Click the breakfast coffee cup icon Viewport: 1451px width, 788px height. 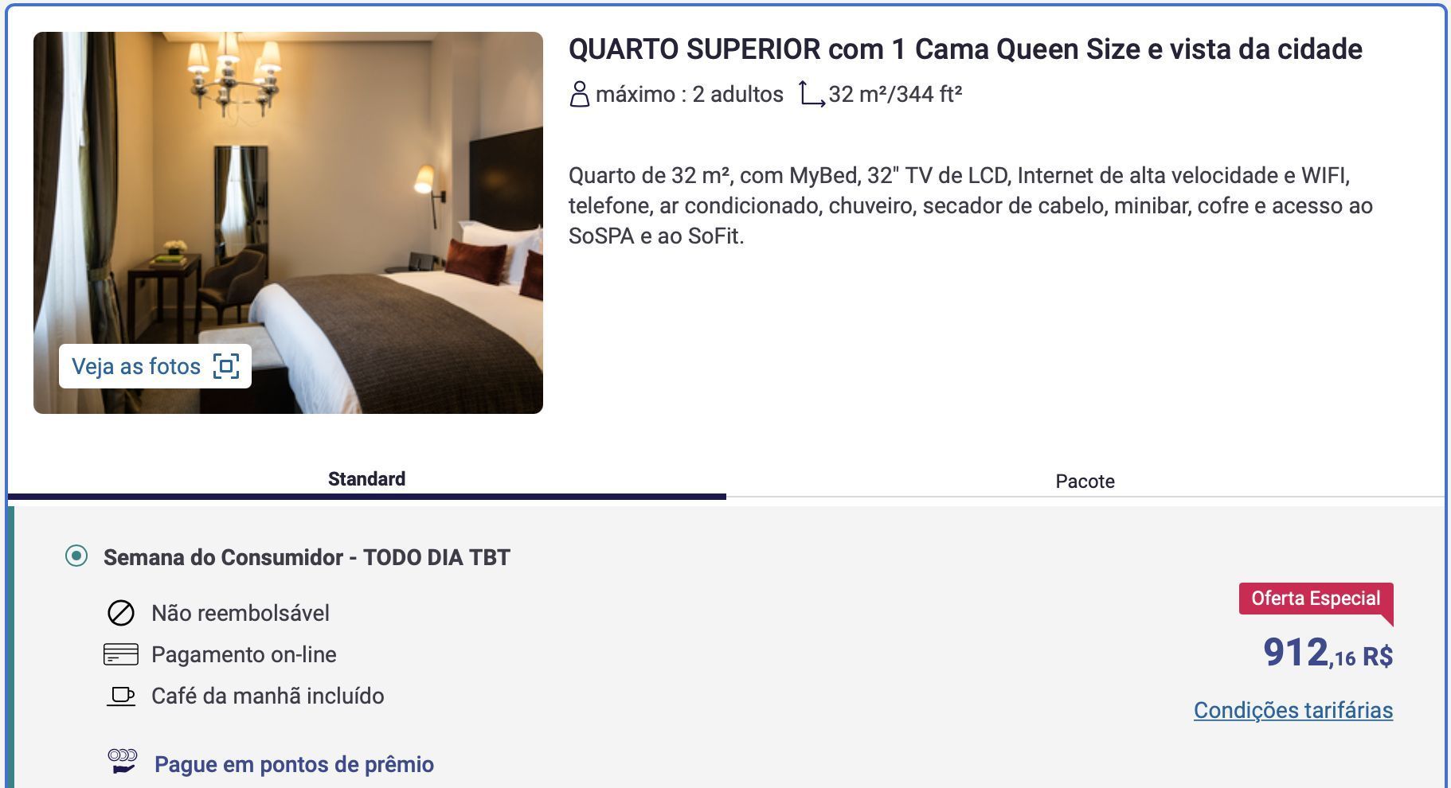pyautogui.click(x=121, y=696)
